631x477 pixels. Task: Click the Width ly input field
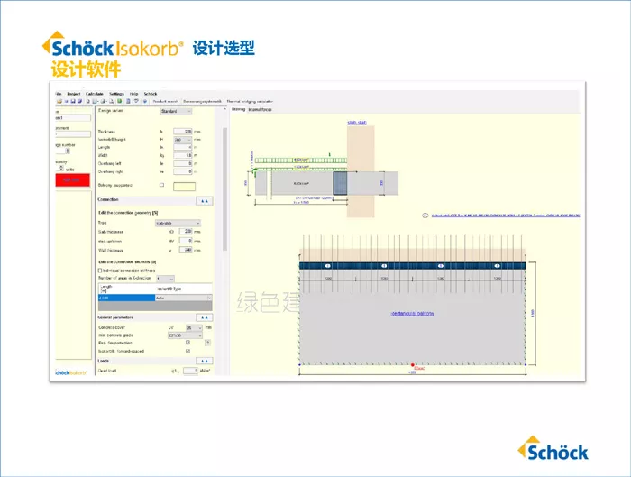[183, 155]
